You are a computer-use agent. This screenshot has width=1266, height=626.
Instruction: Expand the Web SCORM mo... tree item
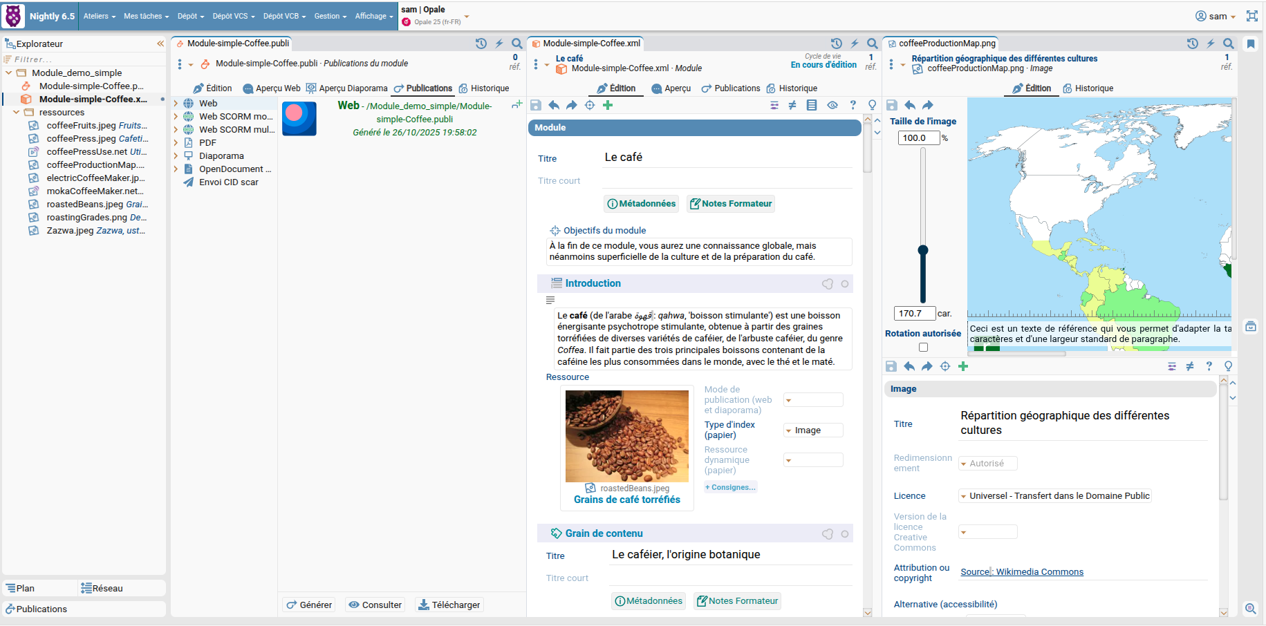(176, 117)
